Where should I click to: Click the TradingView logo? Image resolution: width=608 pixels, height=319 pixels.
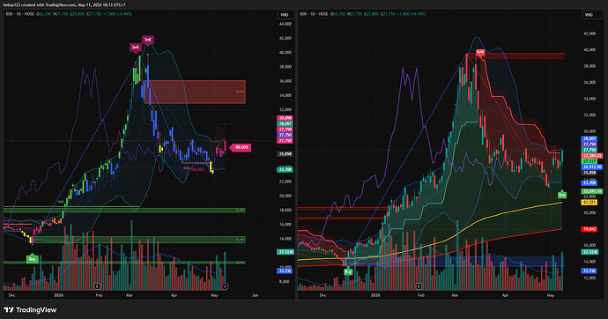(30, 309)
